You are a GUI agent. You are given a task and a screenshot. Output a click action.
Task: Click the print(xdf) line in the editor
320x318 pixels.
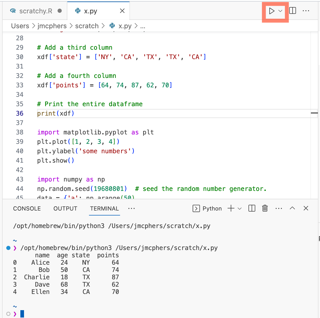click(x=56, y=113)
